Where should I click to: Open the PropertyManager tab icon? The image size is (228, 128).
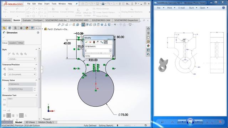tap(10, 28)
